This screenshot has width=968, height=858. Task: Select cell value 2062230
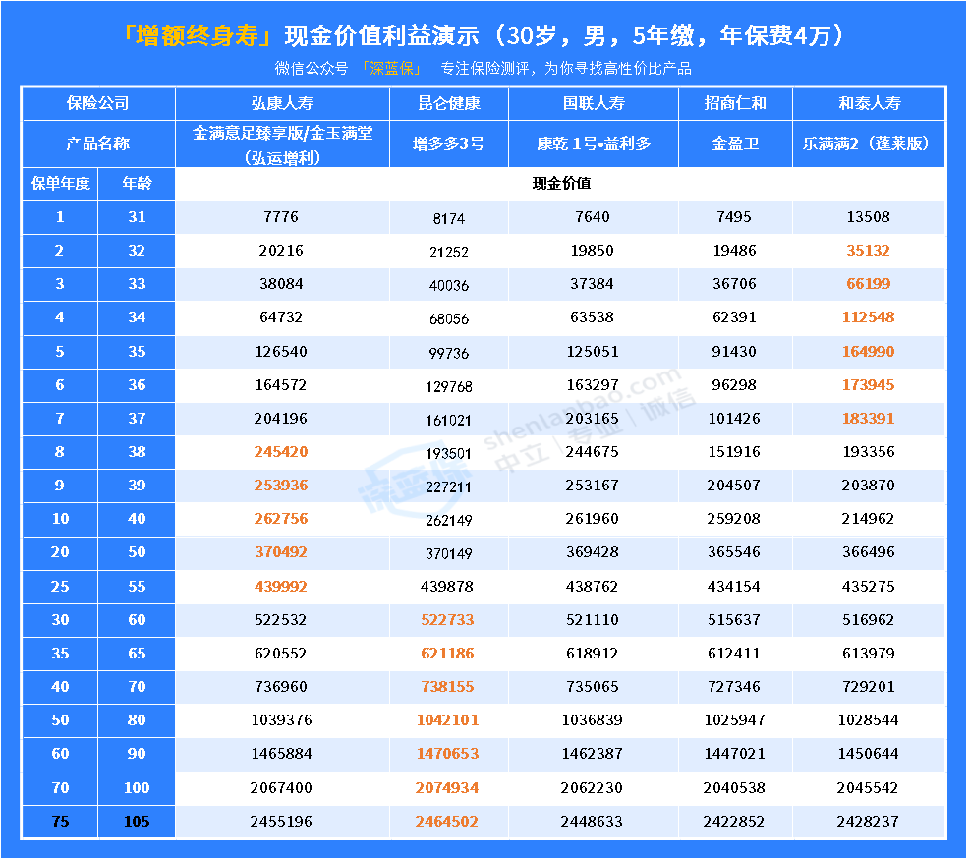tap(592, 787)
